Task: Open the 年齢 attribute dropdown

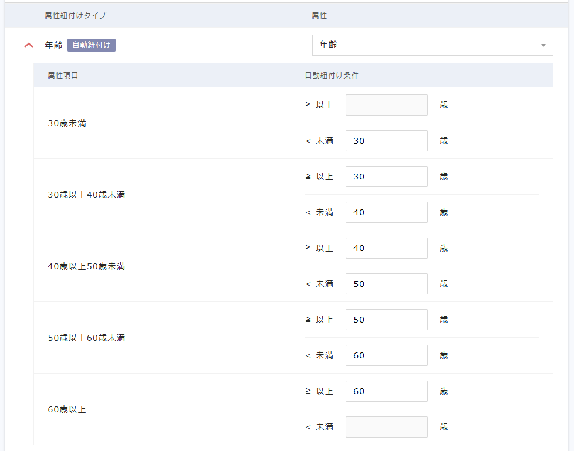Action: point(432,45)
